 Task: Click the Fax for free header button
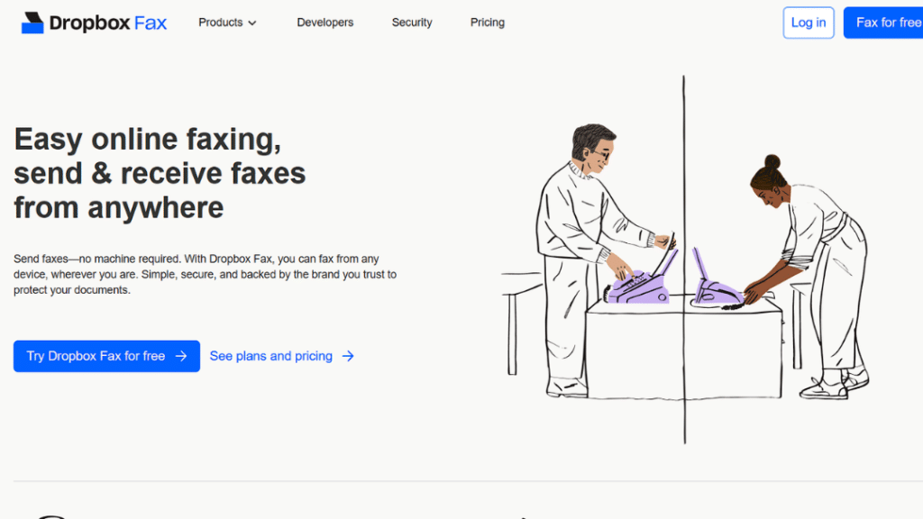pyautogui.click(x=883, y=23)
